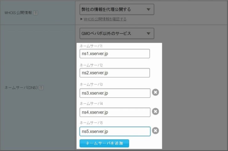Click the remove icon beside ns5.xserver.jp
Viewport: 228px width, 151px height.
[155, 131]
